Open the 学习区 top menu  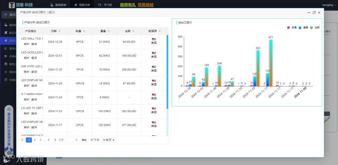105,5
